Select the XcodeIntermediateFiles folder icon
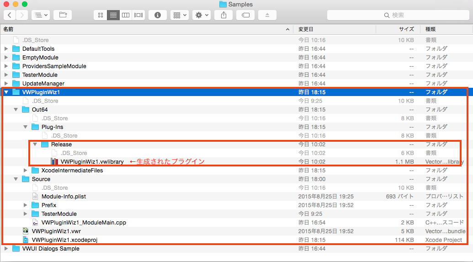This screenshot has width=473, height=262. tap(35, 170)
